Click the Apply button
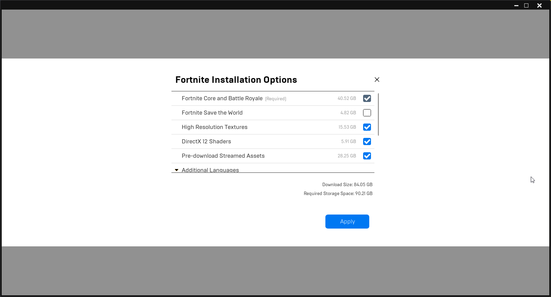Viewport: 551px width, 297px height. [347, 222]
